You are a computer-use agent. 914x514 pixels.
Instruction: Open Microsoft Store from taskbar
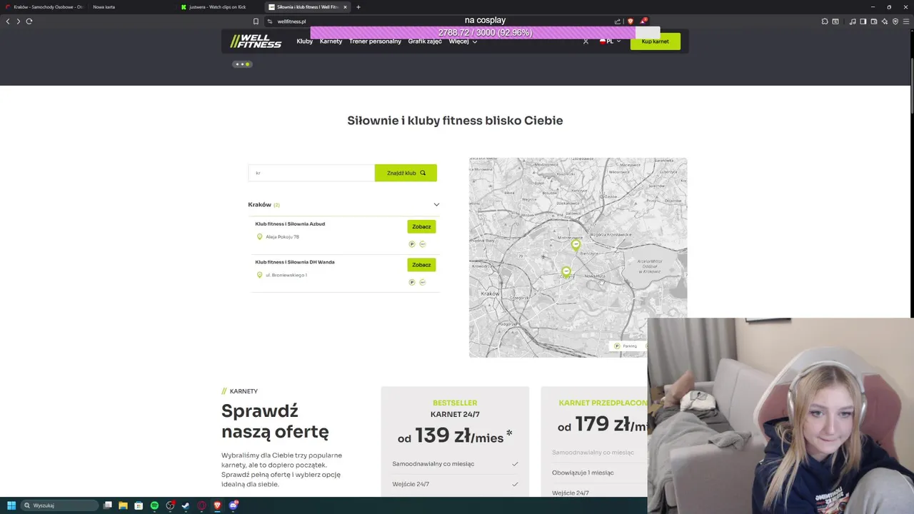(x=139, y=505)
